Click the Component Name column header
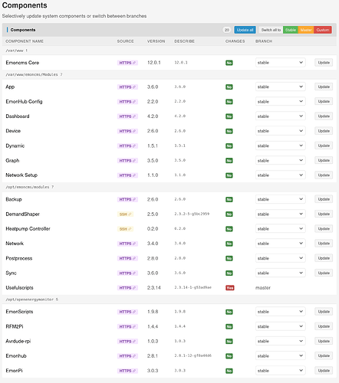Image resolution: width=339 pixels, height=383 pixels. (x=25, y=41)
